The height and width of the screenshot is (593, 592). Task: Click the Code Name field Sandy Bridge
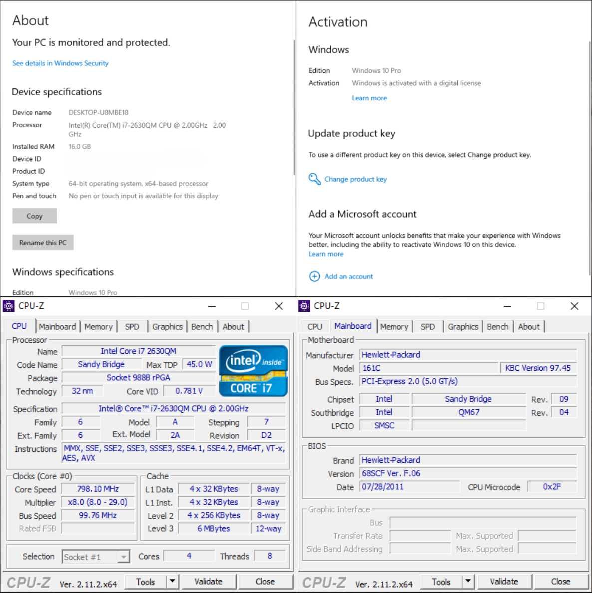101,364
